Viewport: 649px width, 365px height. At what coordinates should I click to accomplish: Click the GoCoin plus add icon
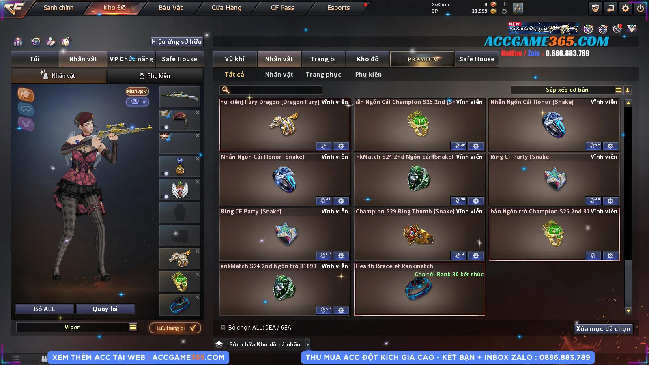tap(504, 4)
